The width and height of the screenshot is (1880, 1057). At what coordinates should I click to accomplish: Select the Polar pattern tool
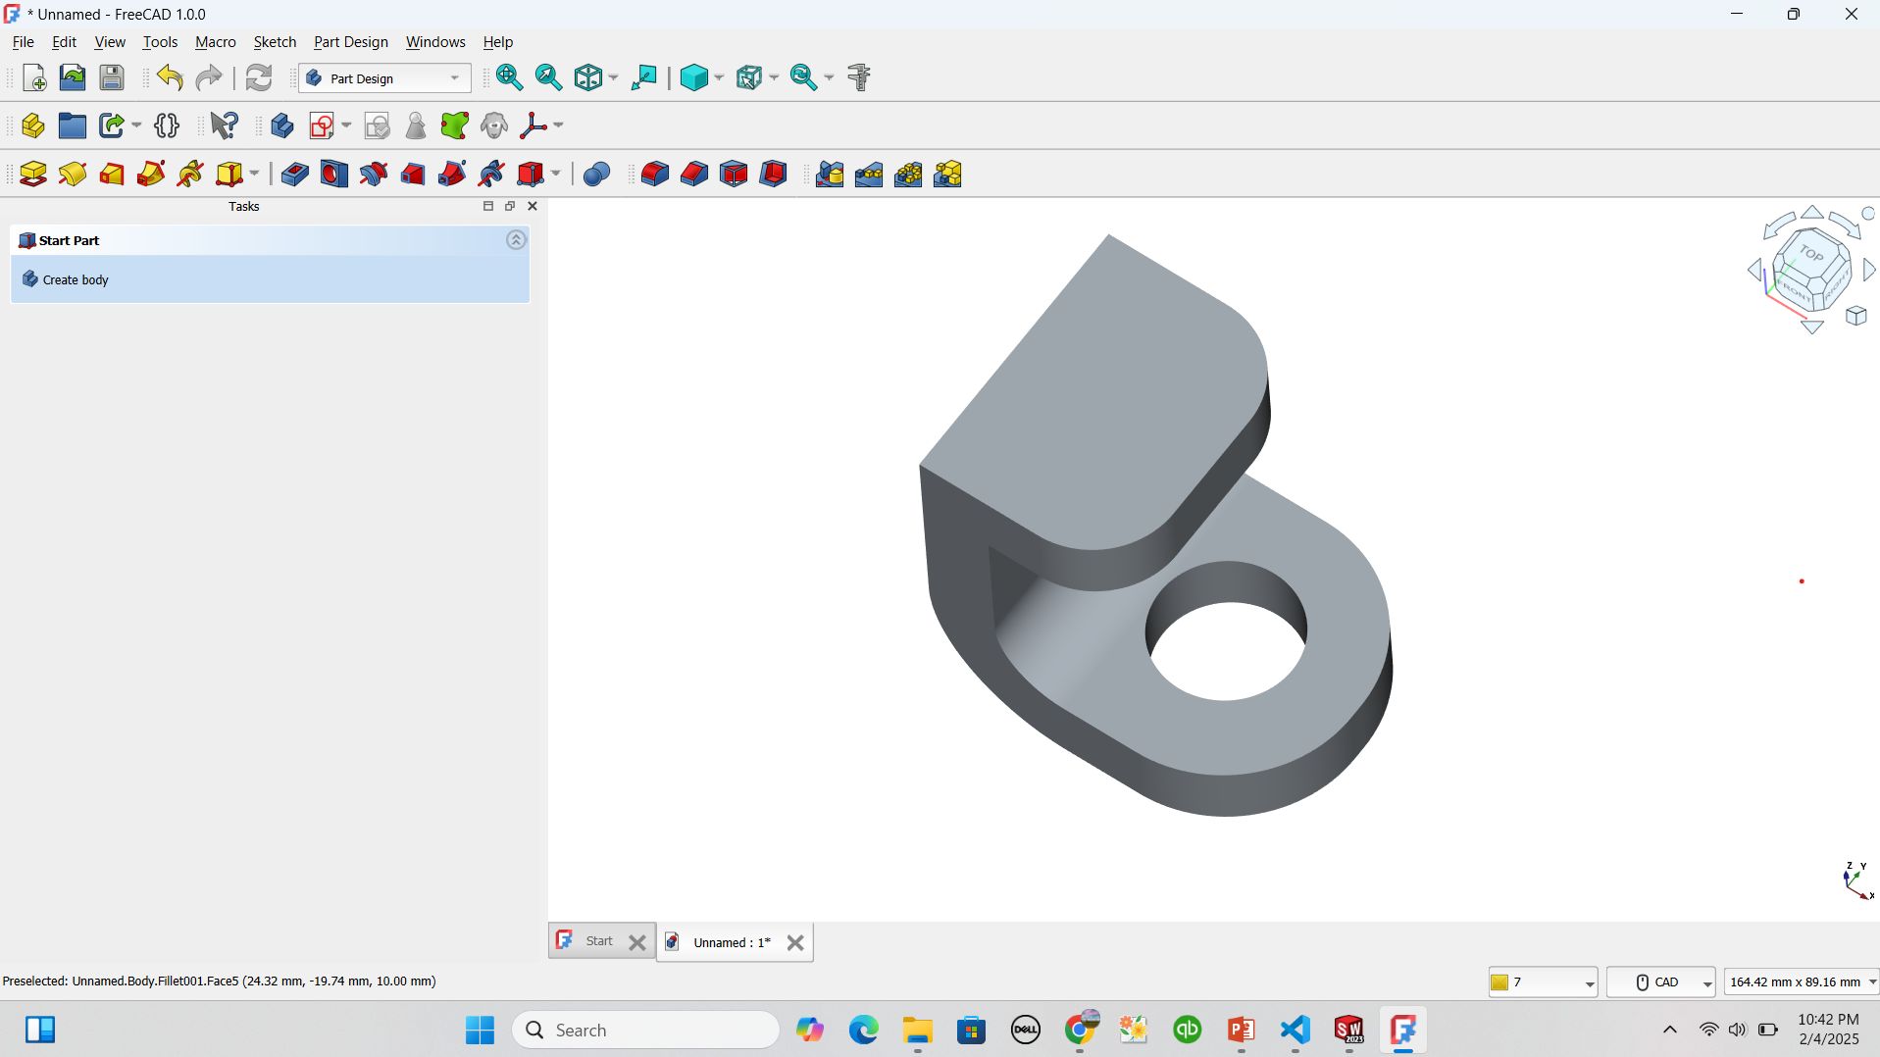[908, 175]
